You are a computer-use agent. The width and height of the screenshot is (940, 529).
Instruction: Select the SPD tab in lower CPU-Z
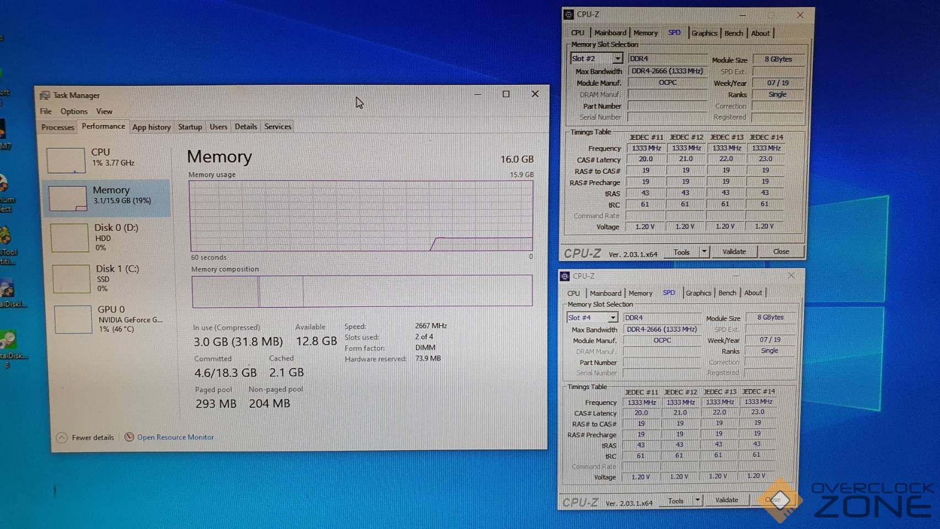(x=669, y=293)
